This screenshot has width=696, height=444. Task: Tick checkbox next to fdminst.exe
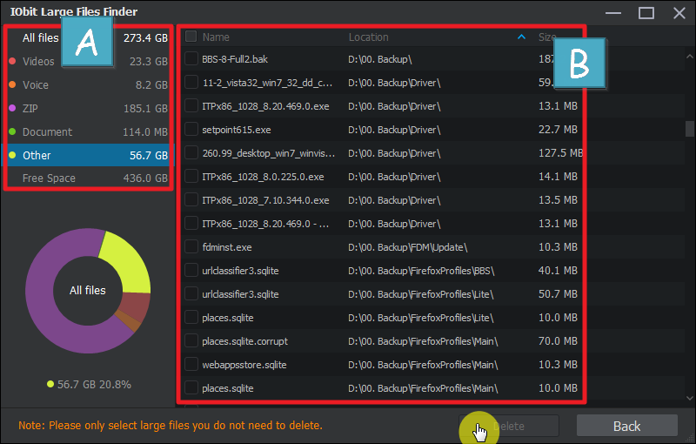point(191,246)
